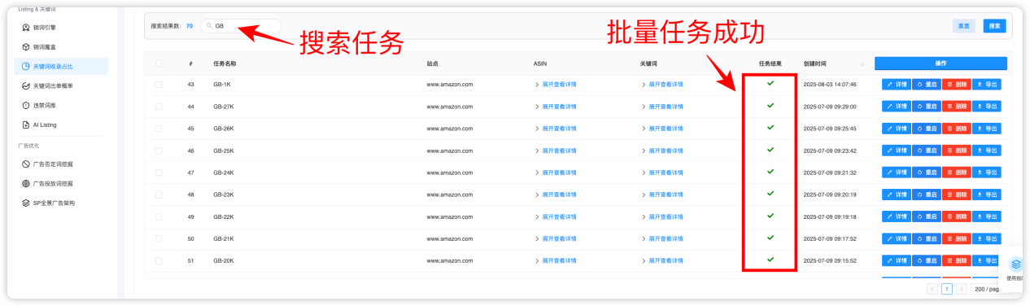Tick the checkbox for row GB-1K
The height and width of the screenshot is (306, 1030).
tap(159, 84)
